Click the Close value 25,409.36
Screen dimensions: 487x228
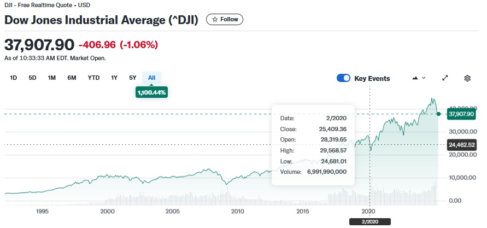(333, 129)
